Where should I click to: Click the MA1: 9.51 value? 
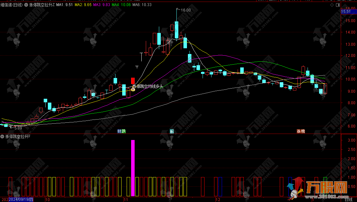click(x=64, y=5)
